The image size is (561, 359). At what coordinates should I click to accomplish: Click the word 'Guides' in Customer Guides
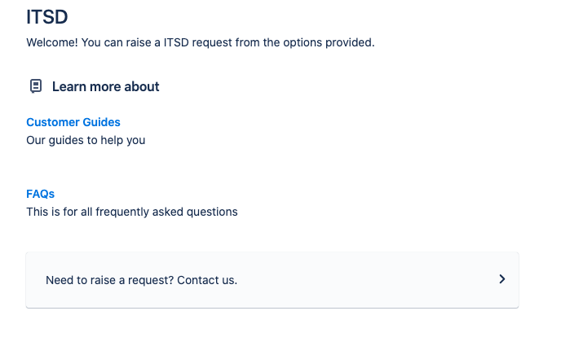click(x=101, y=122)
